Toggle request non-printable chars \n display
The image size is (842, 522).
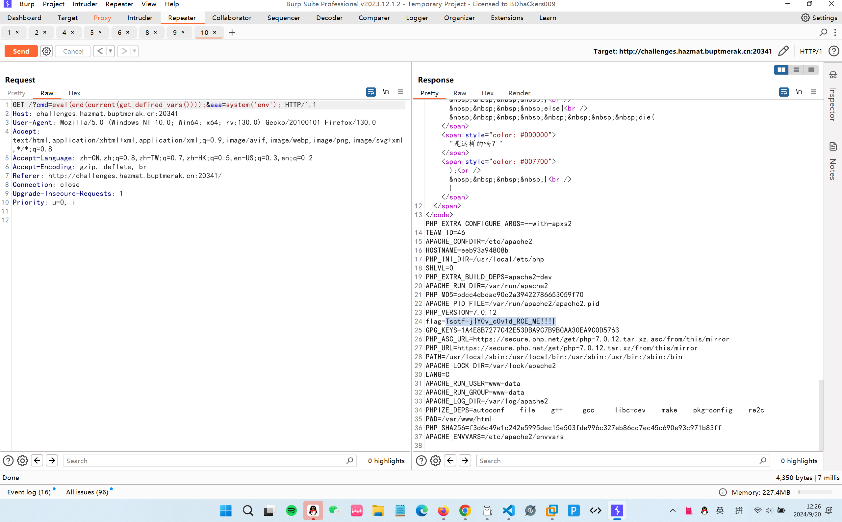386,92
